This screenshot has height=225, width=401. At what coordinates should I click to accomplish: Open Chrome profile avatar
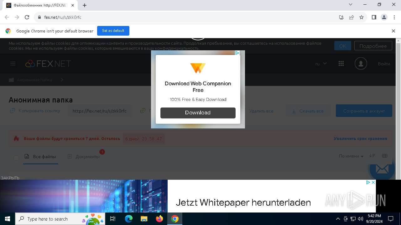[x=384, y=17]
